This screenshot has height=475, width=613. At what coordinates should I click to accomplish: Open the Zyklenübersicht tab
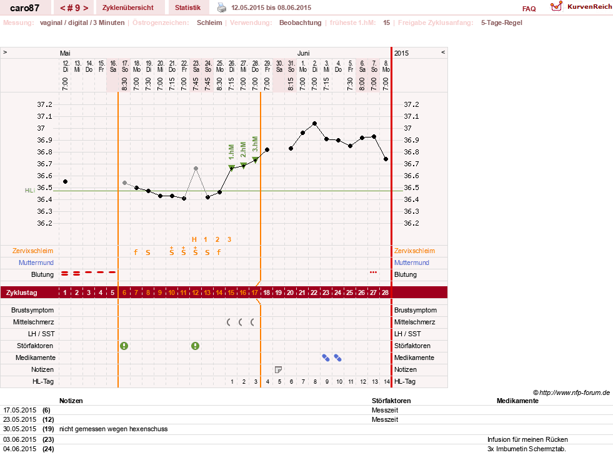[x=128, y=7]
